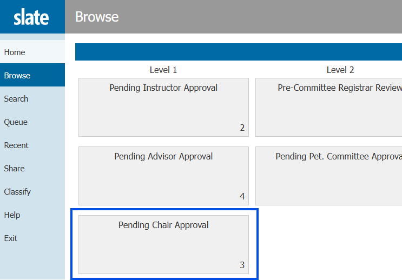Go to Home in sidebar

[x=15, y=52]
